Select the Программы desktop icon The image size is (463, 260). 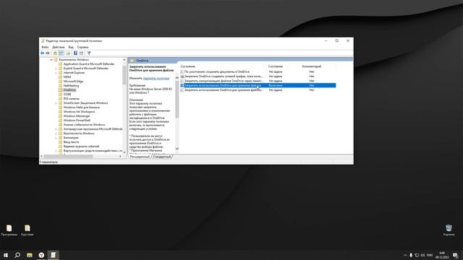9,230
